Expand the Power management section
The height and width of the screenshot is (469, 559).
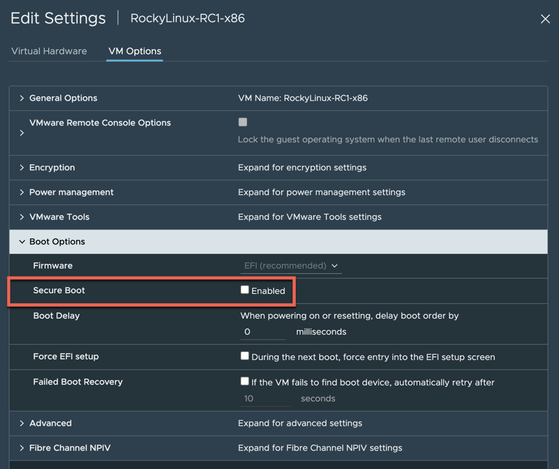[x=22, y=192]
